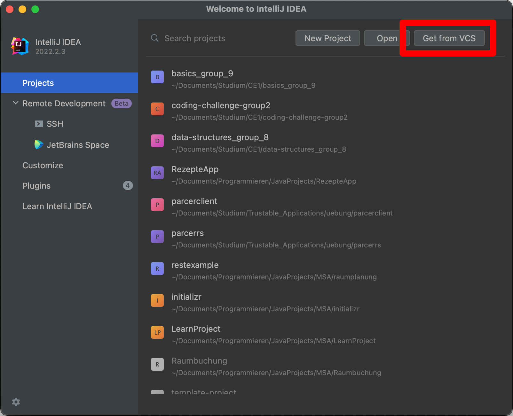The image size is (513, 416).
Task: Click the search magnifier icon
Action: (155, 38)
